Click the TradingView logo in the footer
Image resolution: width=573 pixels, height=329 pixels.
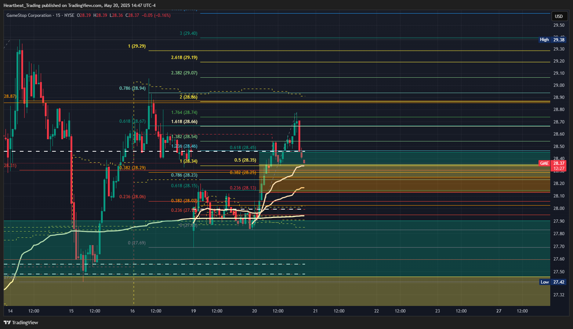click(21, 323)
